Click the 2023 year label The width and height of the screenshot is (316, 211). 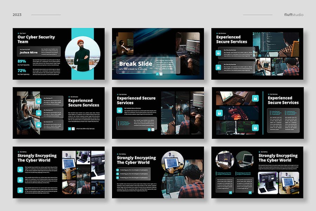[17, 14]
